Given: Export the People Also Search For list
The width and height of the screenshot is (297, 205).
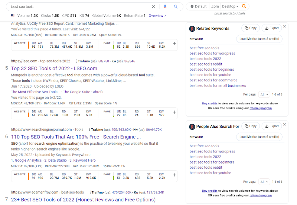Looking at the screenshot, I should 272,126.
